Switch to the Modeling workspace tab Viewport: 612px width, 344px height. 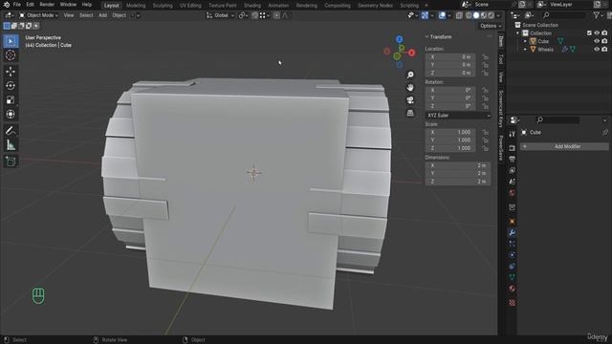tap(136, 6)
